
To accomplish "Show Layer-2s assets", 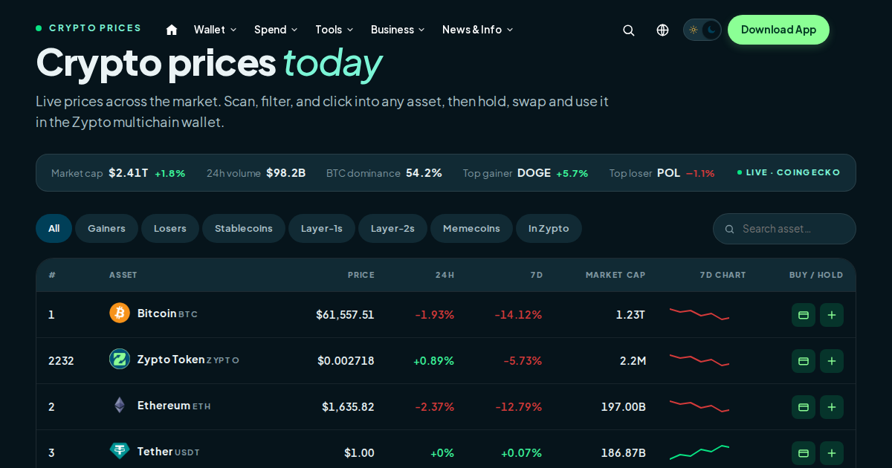I will 392,229.
